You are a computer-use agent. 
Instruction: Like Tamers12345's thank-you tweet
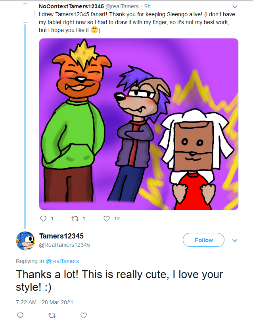(x=83, y=315)
